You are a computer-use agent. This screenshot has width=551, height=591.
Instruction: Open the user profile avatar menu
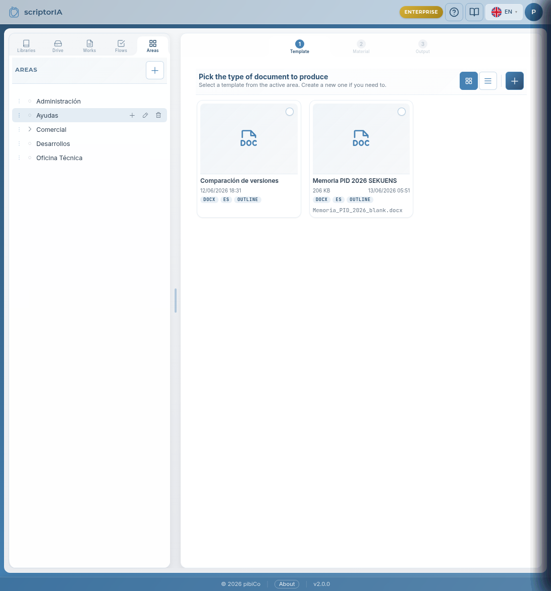point(533,12)
